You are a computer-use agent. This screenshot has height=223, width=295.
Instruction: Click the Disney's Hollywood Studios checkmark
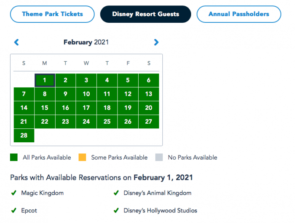pos(116,210)
